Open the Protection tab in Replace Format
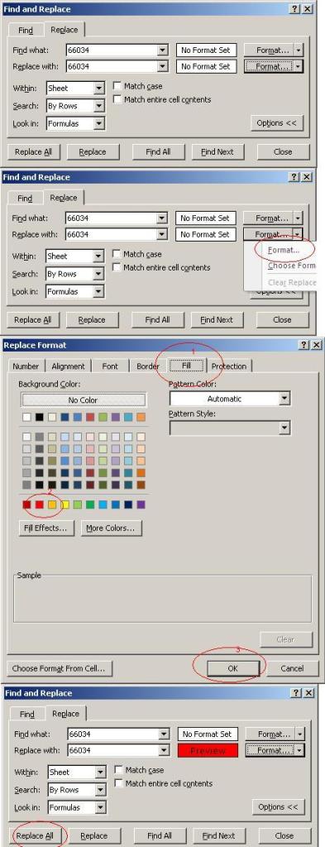Viewport: 325px width, 847px height. pos(229,366)
